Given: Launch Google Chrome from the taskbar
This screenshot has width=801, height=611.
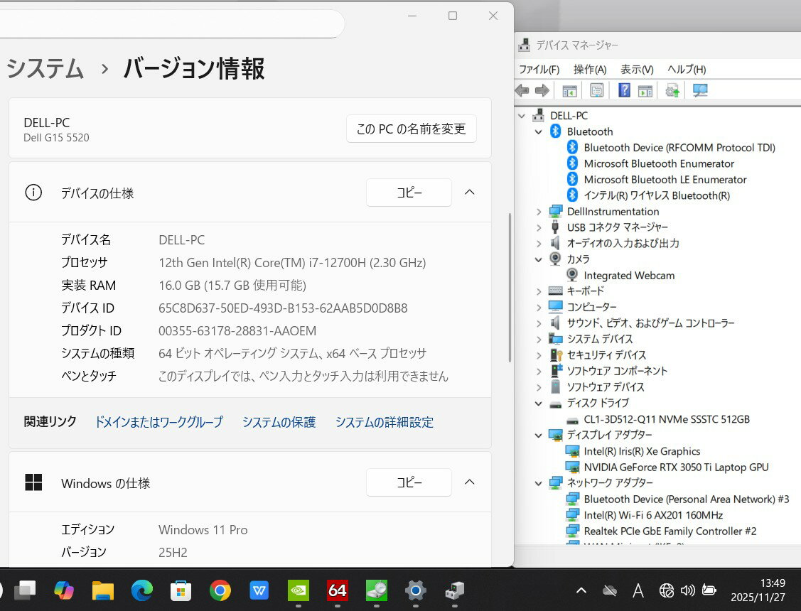Looking at the screenshot, I should coord(220,590).
